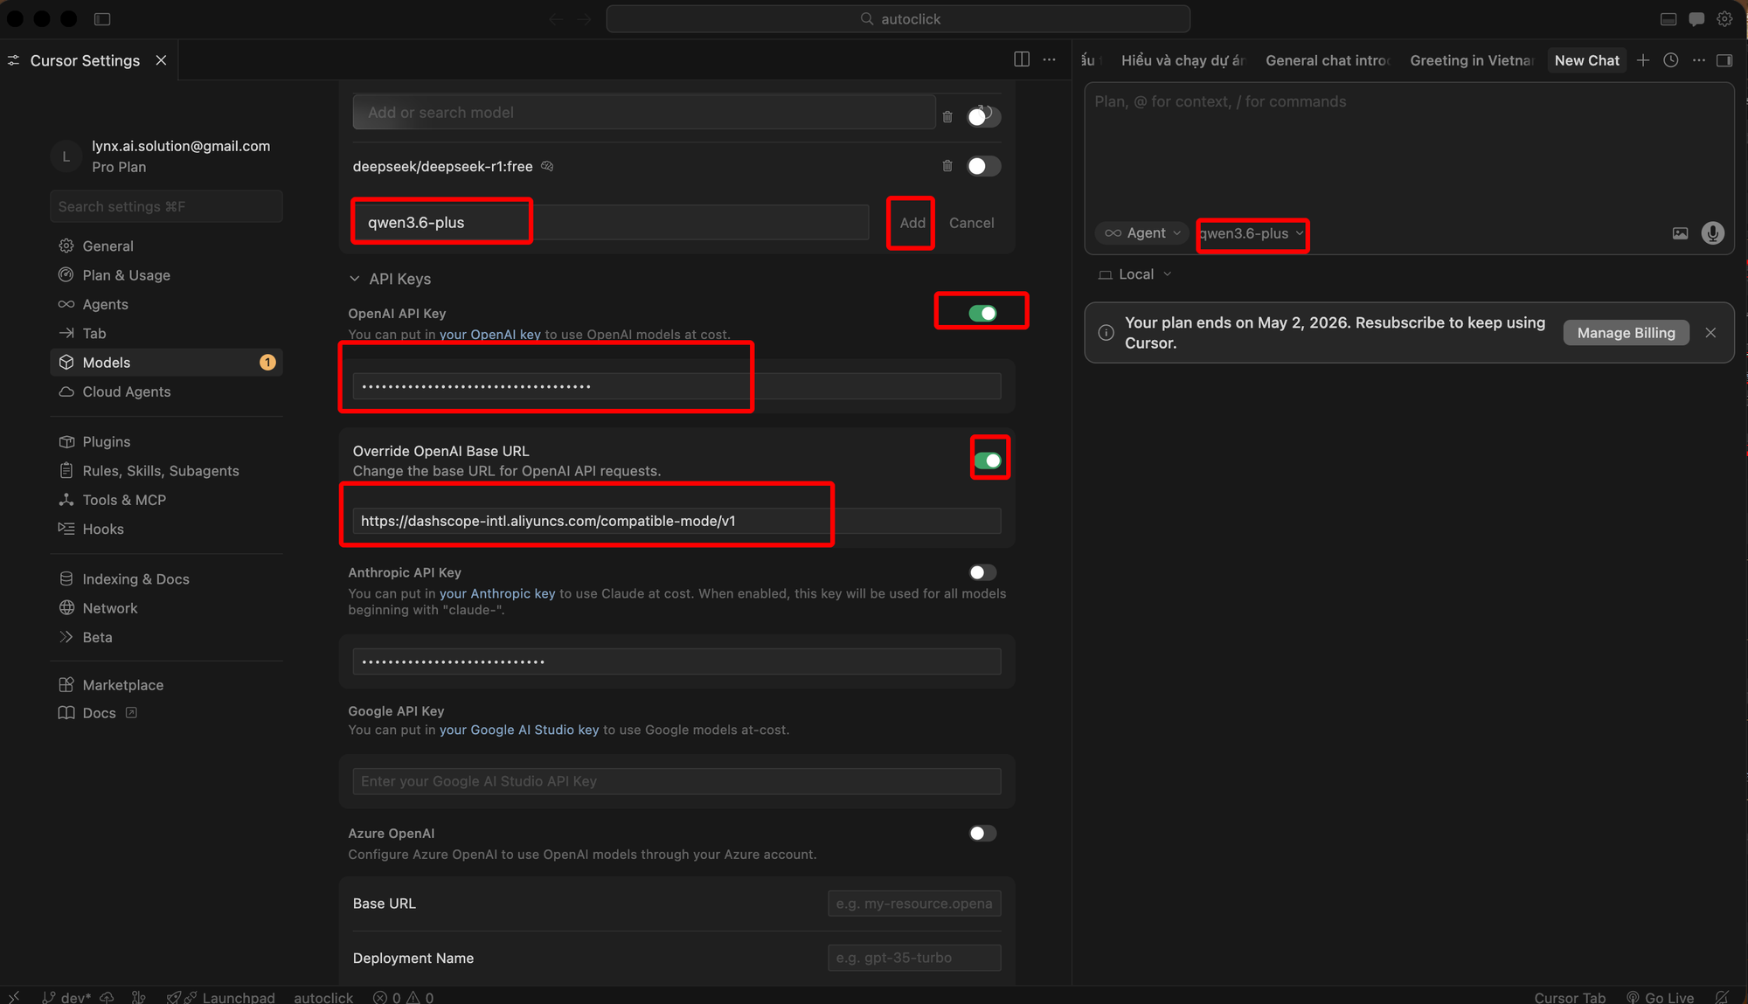Focus the Search settings field
1748x1004 pixels.
pyautogui.click(x=166, y=206)
